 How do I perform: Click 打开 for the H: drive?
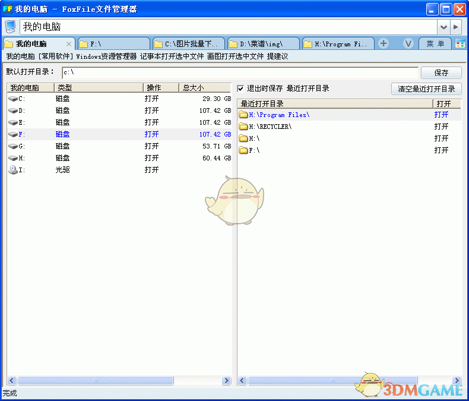pyautogui.click(x=151, y=158)
